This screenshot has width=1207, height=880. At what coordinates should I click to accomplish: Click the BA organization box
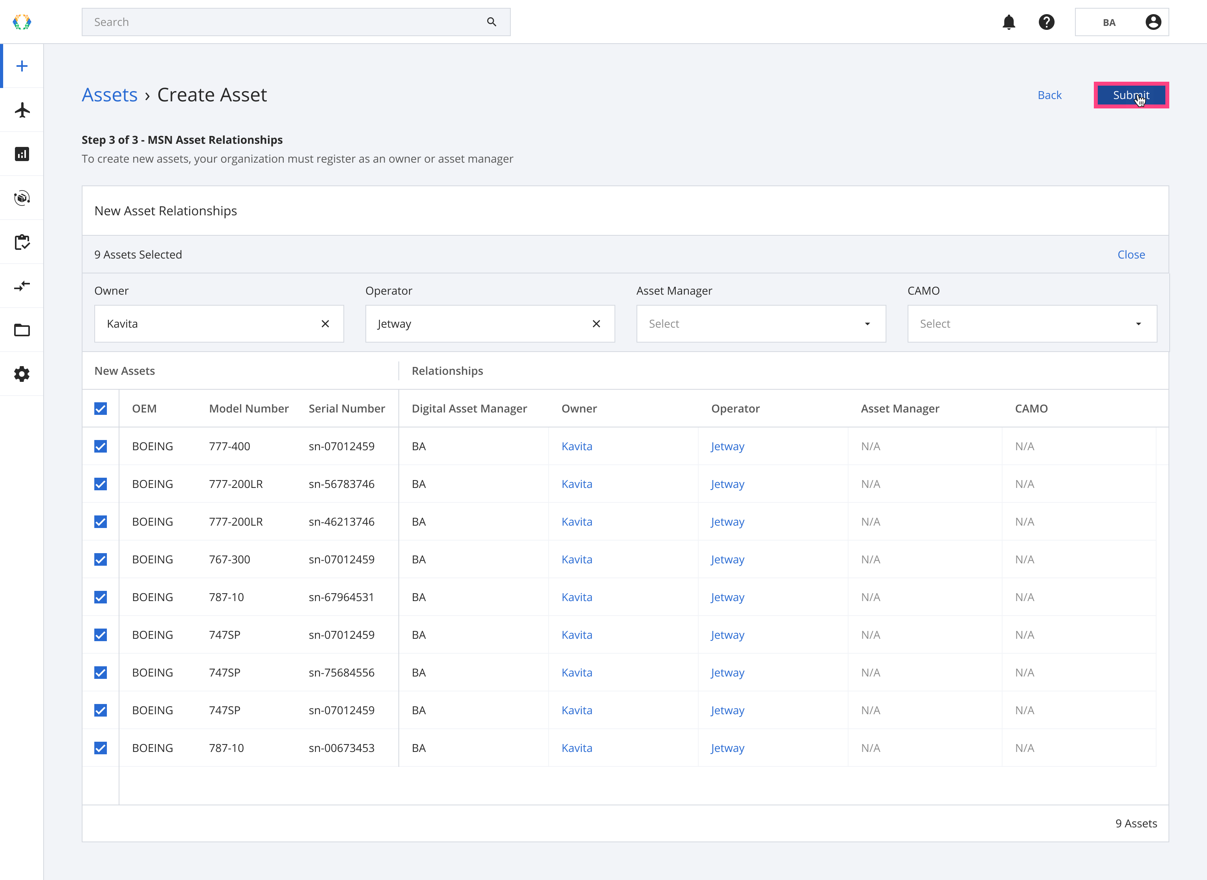pyautogui.click(x=1121, y=22)
